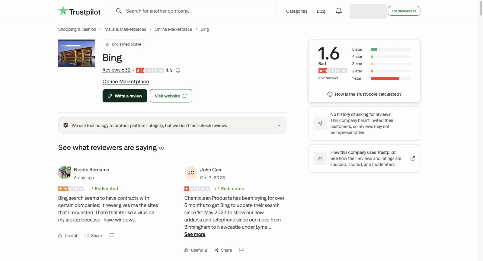The width and height of the screenshot is (483, 261).
Task: Open Online Marketplace category link under Bing
Action: pos(126,82)
